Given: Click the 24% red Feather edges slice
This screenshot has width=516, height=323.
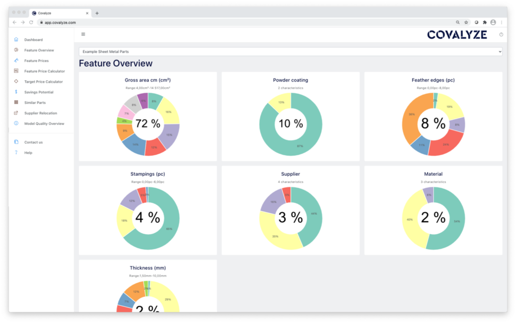Looking at the screenshot, I should [447, 144].
